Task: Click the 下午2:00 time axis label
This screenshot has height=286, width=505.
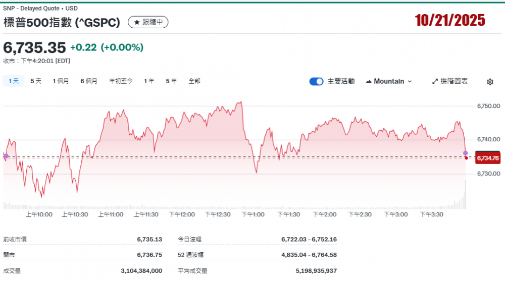Action: coord(325,214)
